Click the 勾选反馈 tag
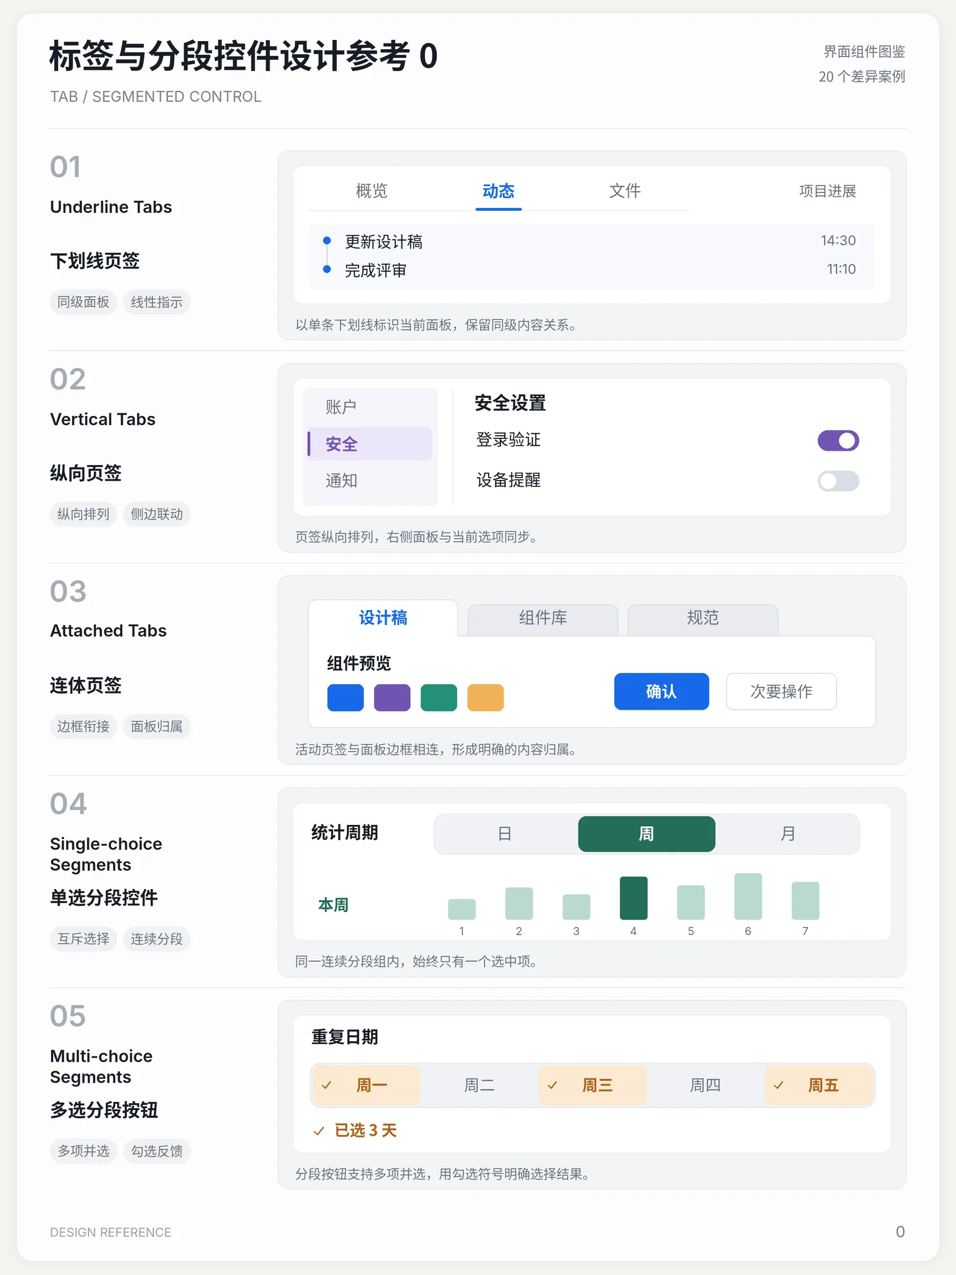This screenshot has width=956, height=1275. [157, 1152]
